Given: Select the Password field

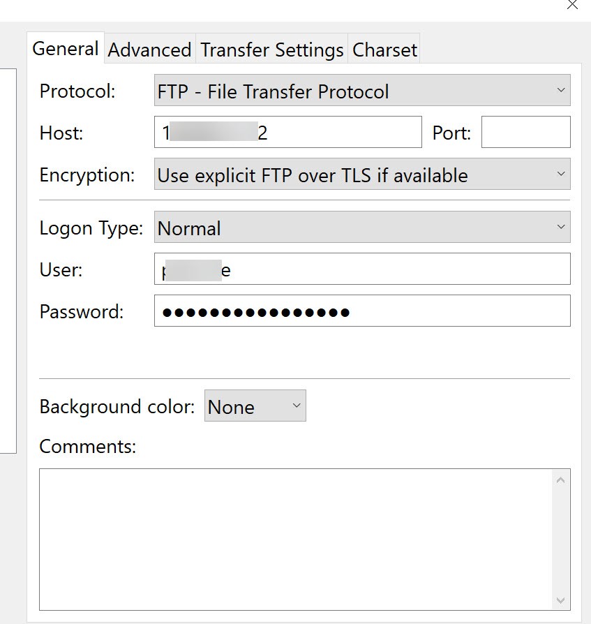Looking at the screenshot, I should [x=361, y=311].
